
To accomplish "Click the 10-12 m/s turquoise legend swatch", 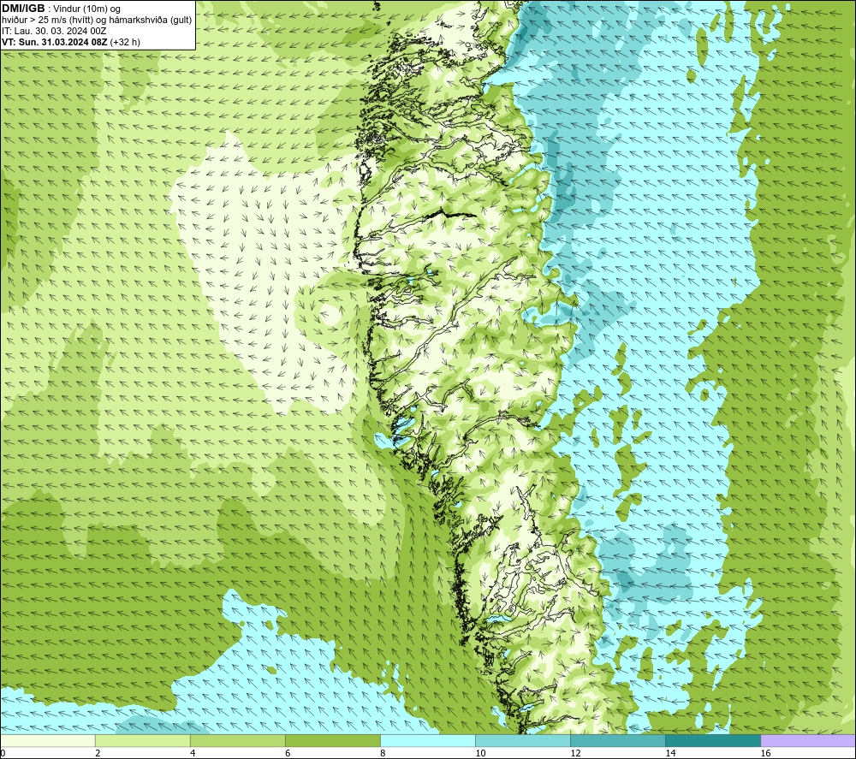I will (x=523, y=740).
